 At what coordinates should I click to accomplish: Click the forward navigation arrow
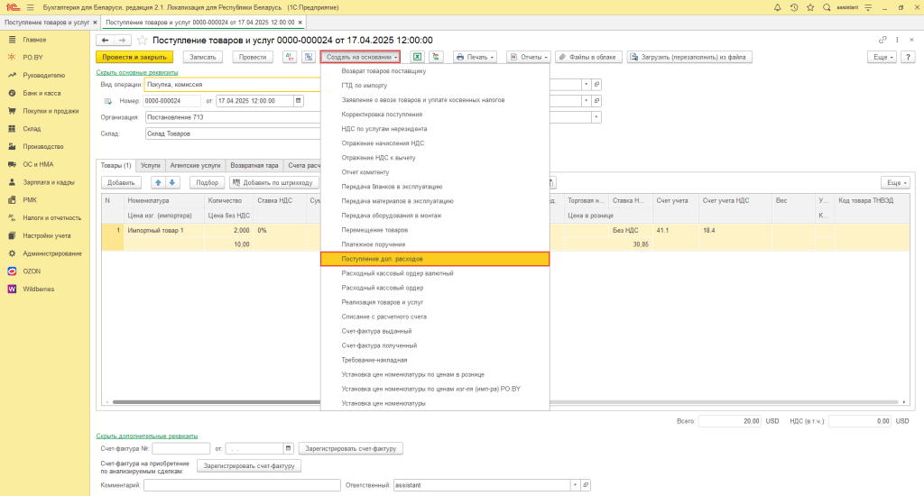pyautogui.click(x=122, y=40)
